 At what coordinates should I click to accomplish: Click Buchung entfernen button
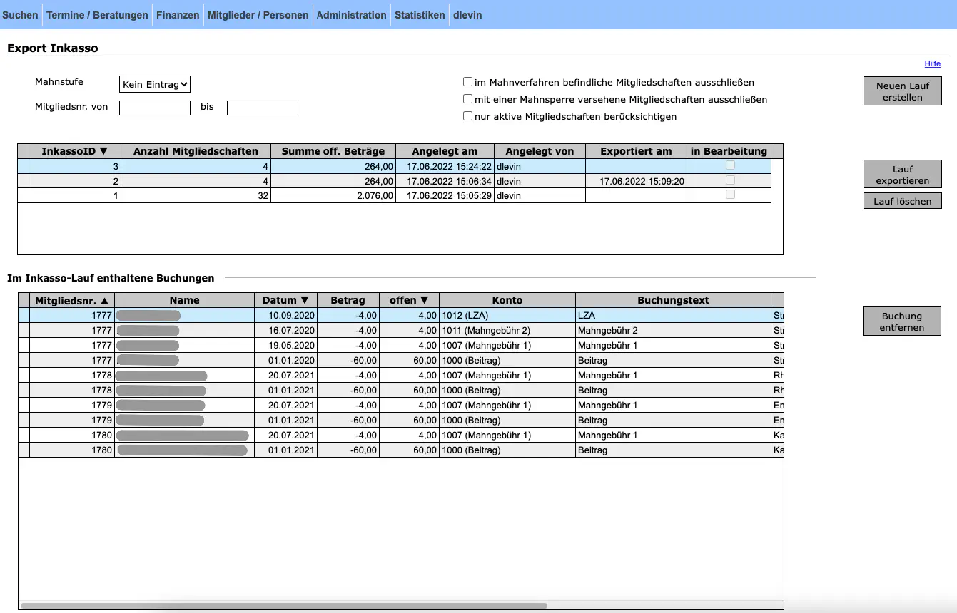click(901, 321)
